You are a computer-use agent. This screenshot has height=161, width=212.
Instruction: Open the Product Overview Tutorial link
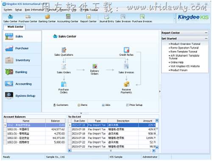tap(185, 44)
